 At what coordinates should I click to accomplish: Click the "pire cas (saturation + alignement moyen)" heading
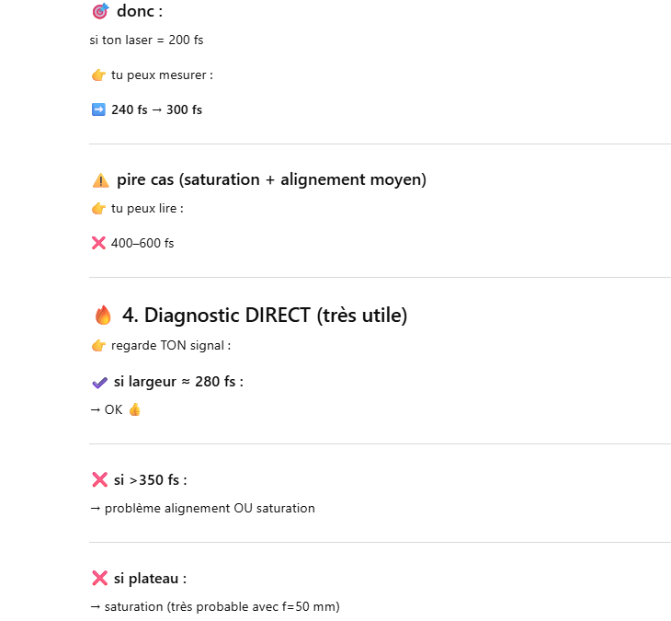point(271,180)
